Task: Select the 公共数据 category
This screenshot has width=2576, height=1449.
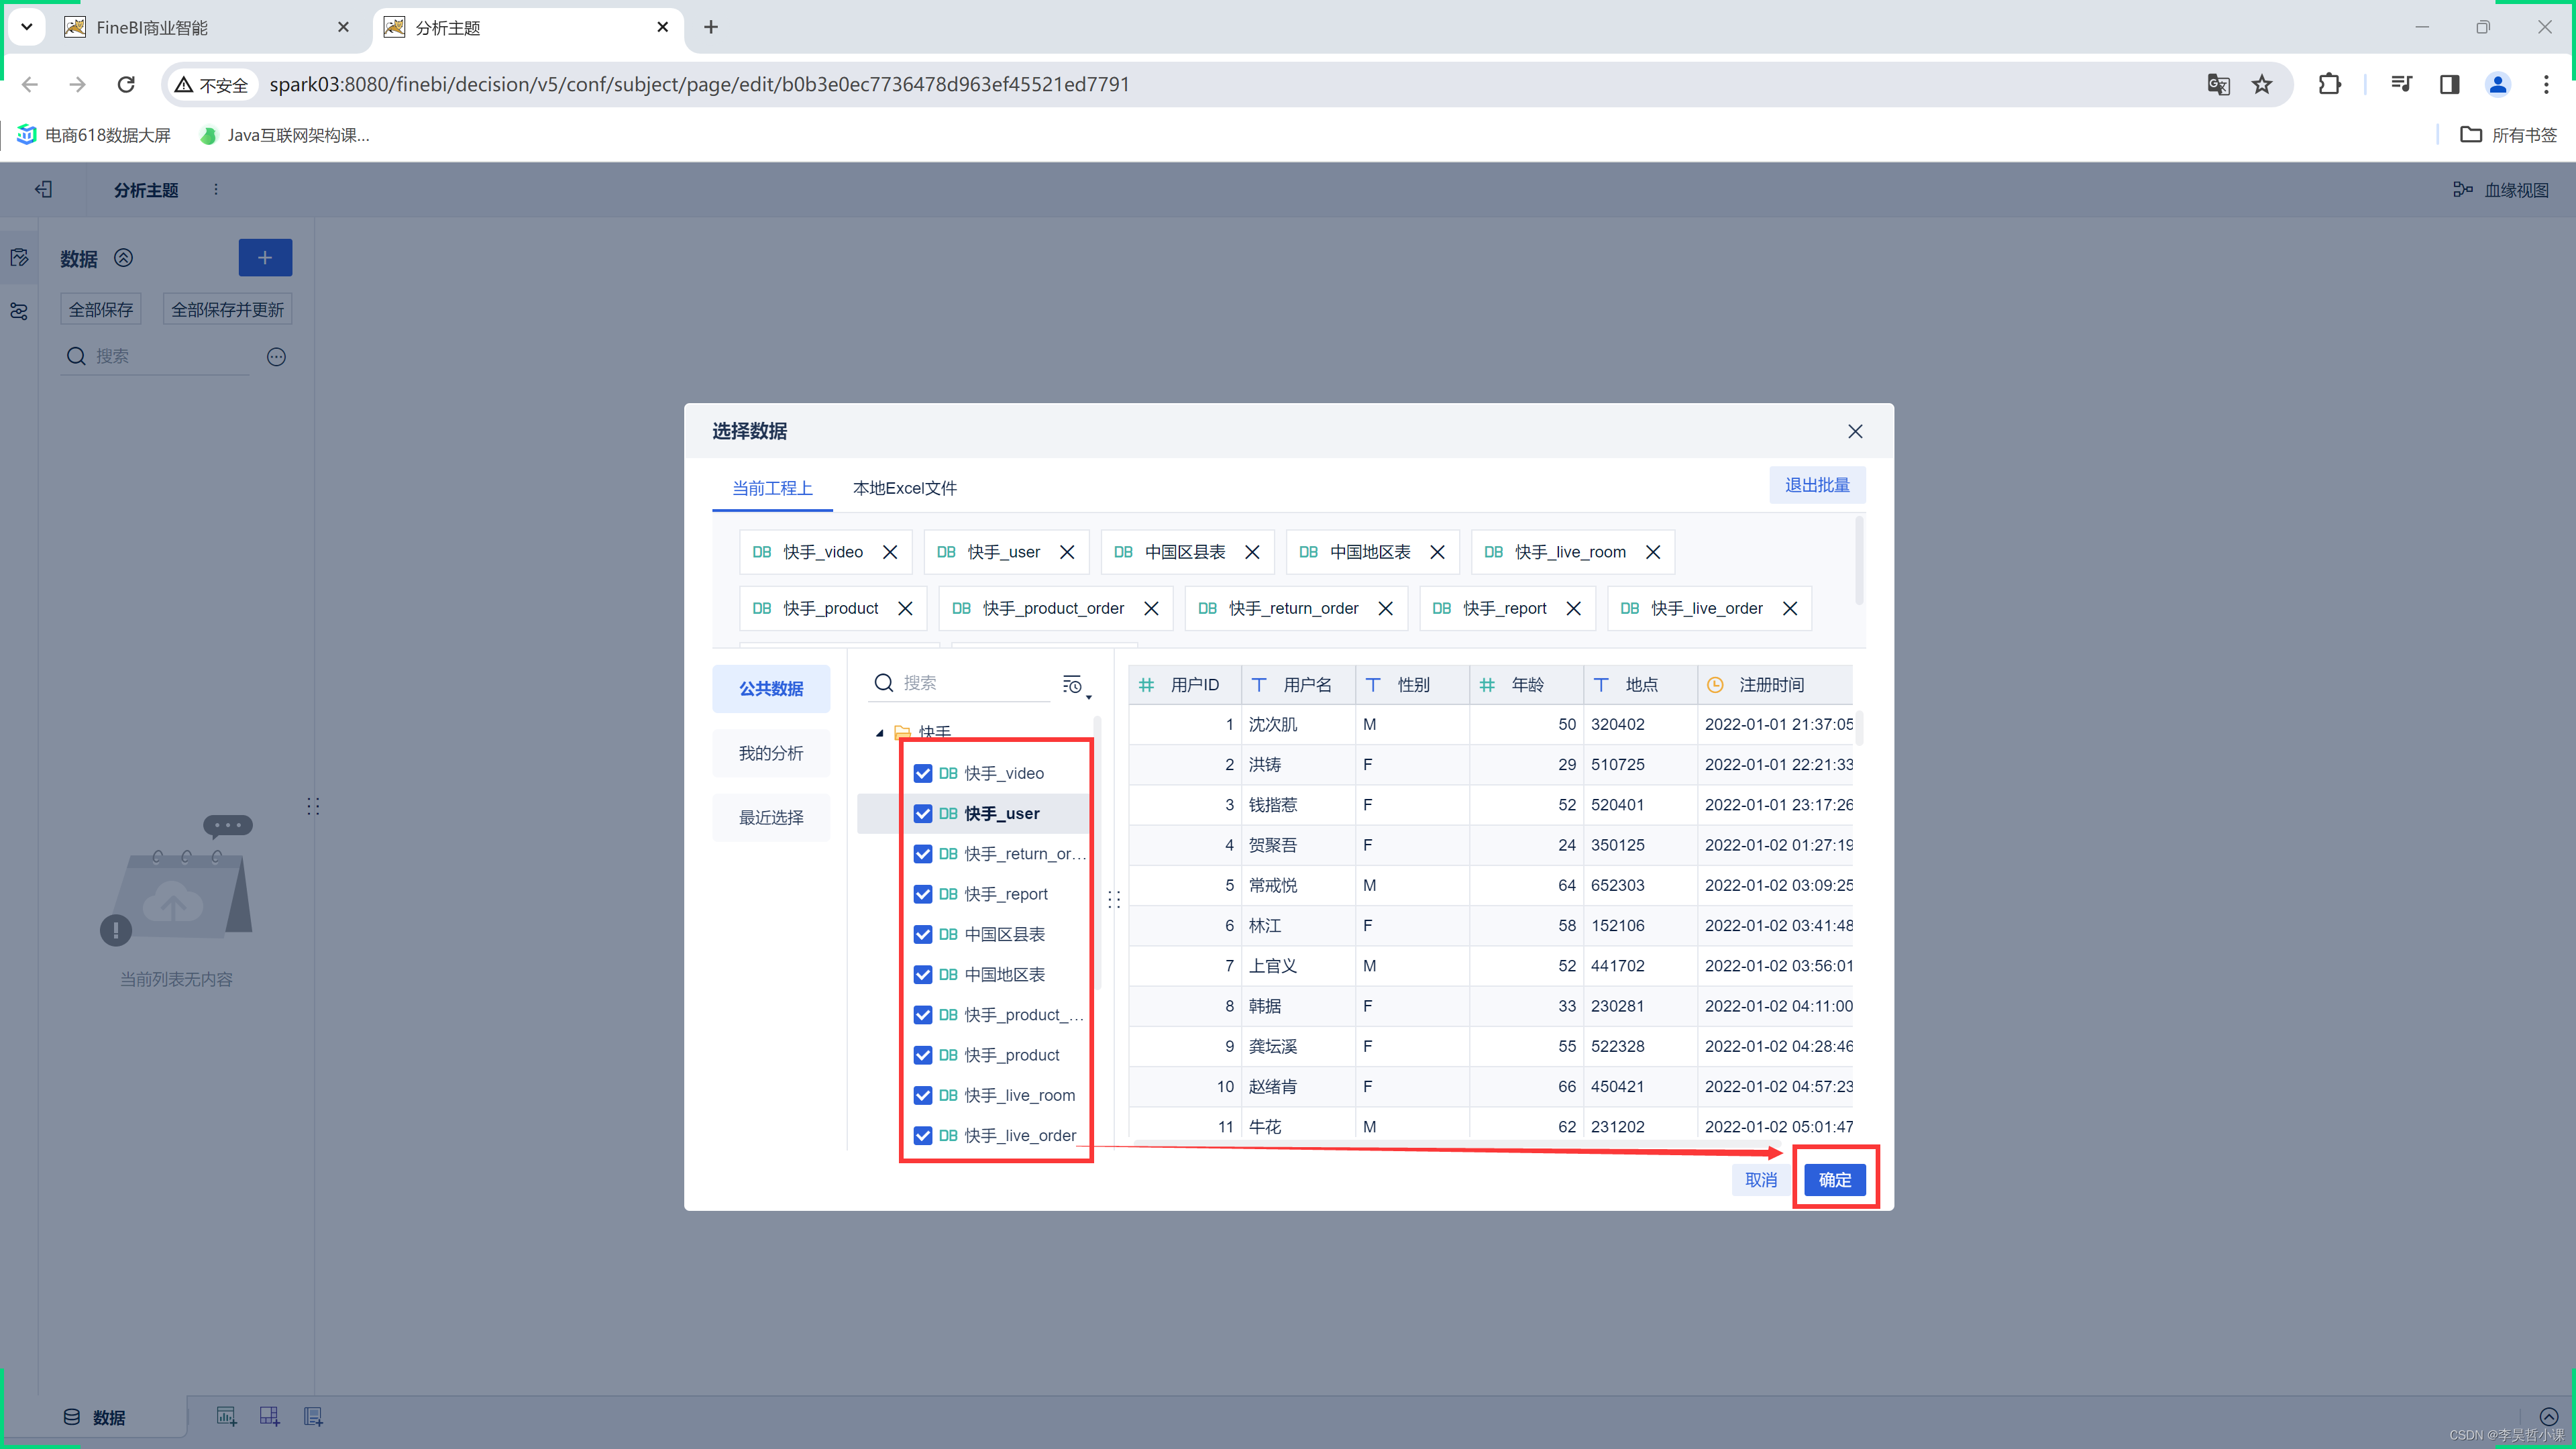Action: tap(771, 688)
